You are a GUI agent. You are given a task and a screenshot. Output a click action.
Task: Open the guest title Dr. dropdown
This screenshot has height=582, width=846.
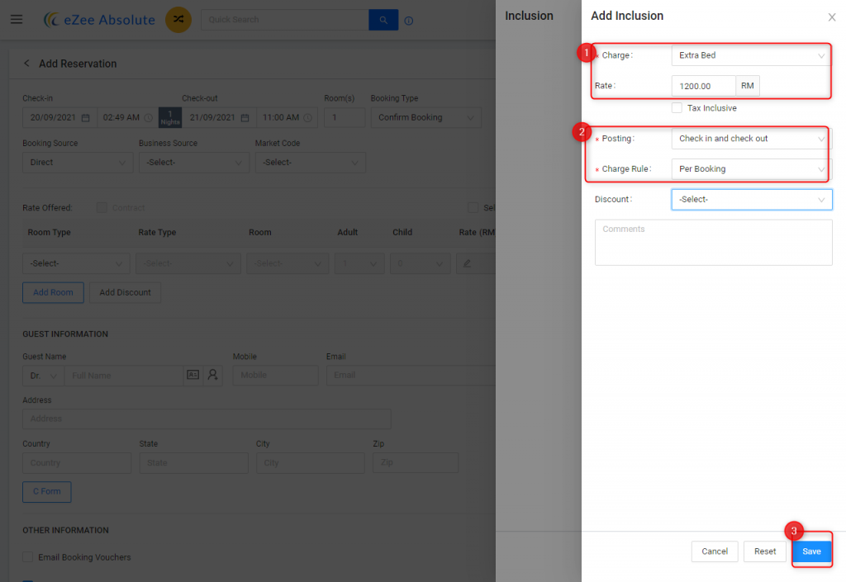coord(43,375)
